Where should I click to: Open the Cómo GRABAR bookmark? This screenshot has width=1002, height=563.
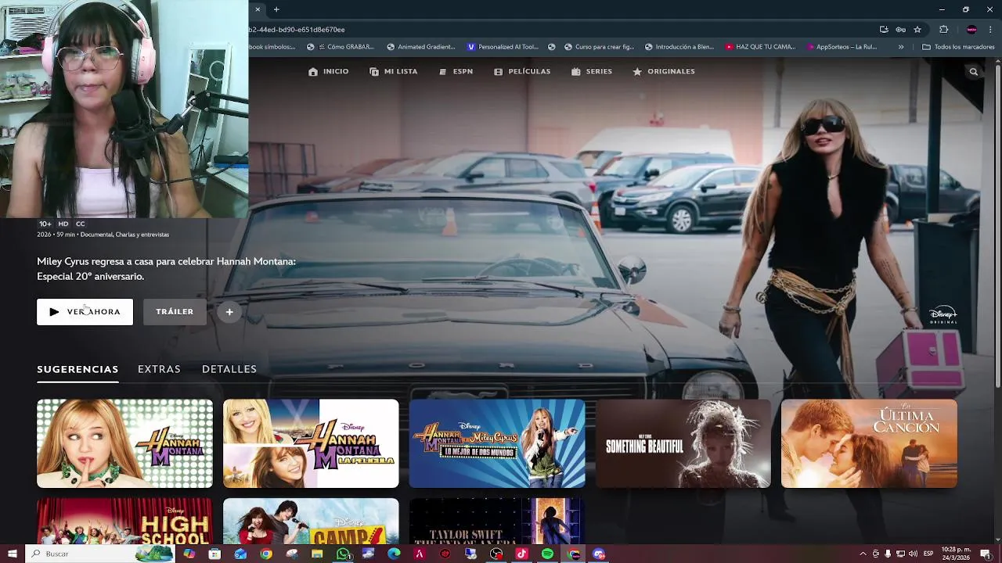tap(341, 47)
